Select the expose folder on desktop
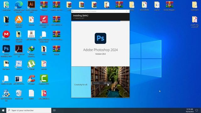Image resolution: width=201 pixels, height=113 pixels. coord(157,5)
